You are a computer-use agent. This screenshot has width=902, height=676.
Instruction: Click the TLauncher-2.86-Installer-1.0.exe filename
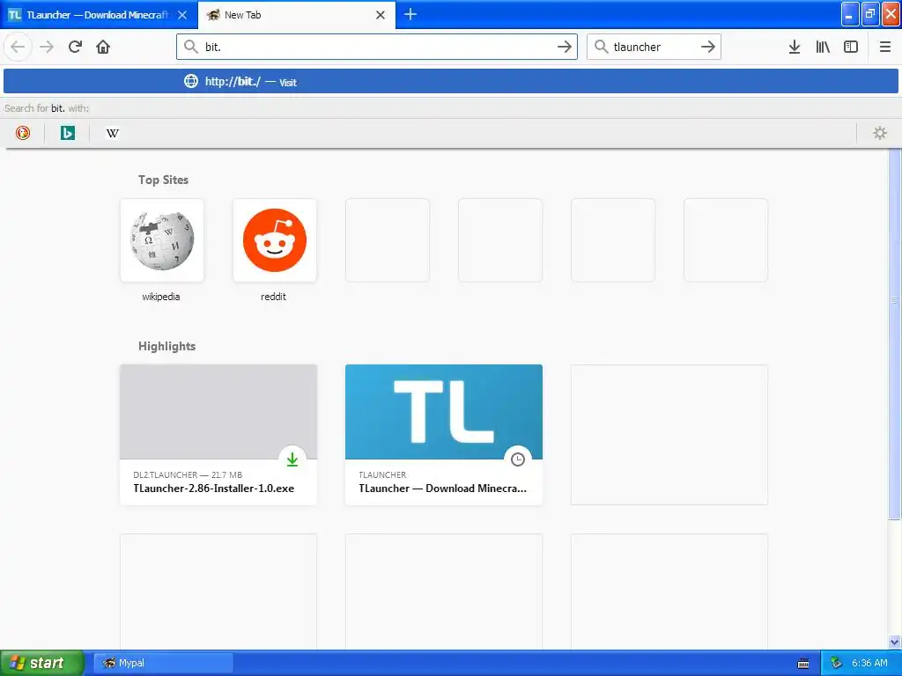pos(214,488)
